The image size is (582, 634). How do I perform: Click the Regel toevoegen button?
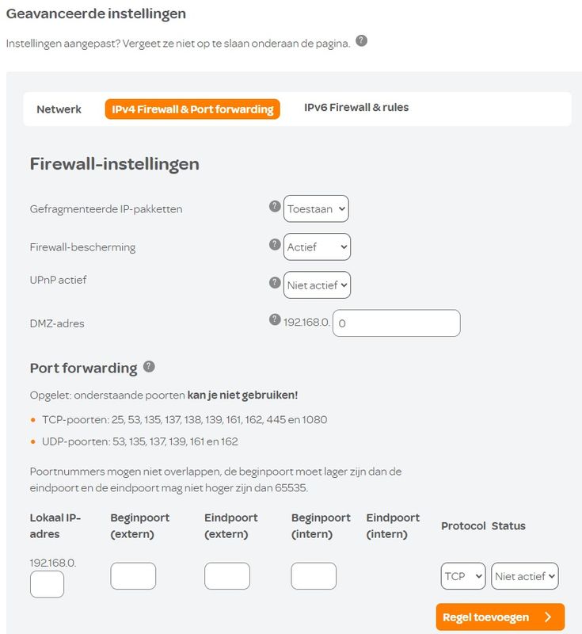click(500, 617)
